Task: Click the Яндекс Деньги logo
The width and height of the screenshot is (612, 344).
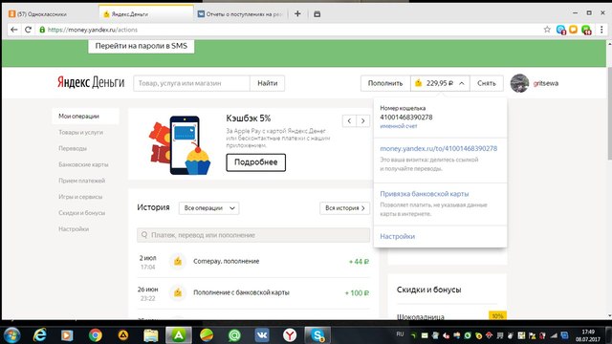Action: [x=91, y=82]
